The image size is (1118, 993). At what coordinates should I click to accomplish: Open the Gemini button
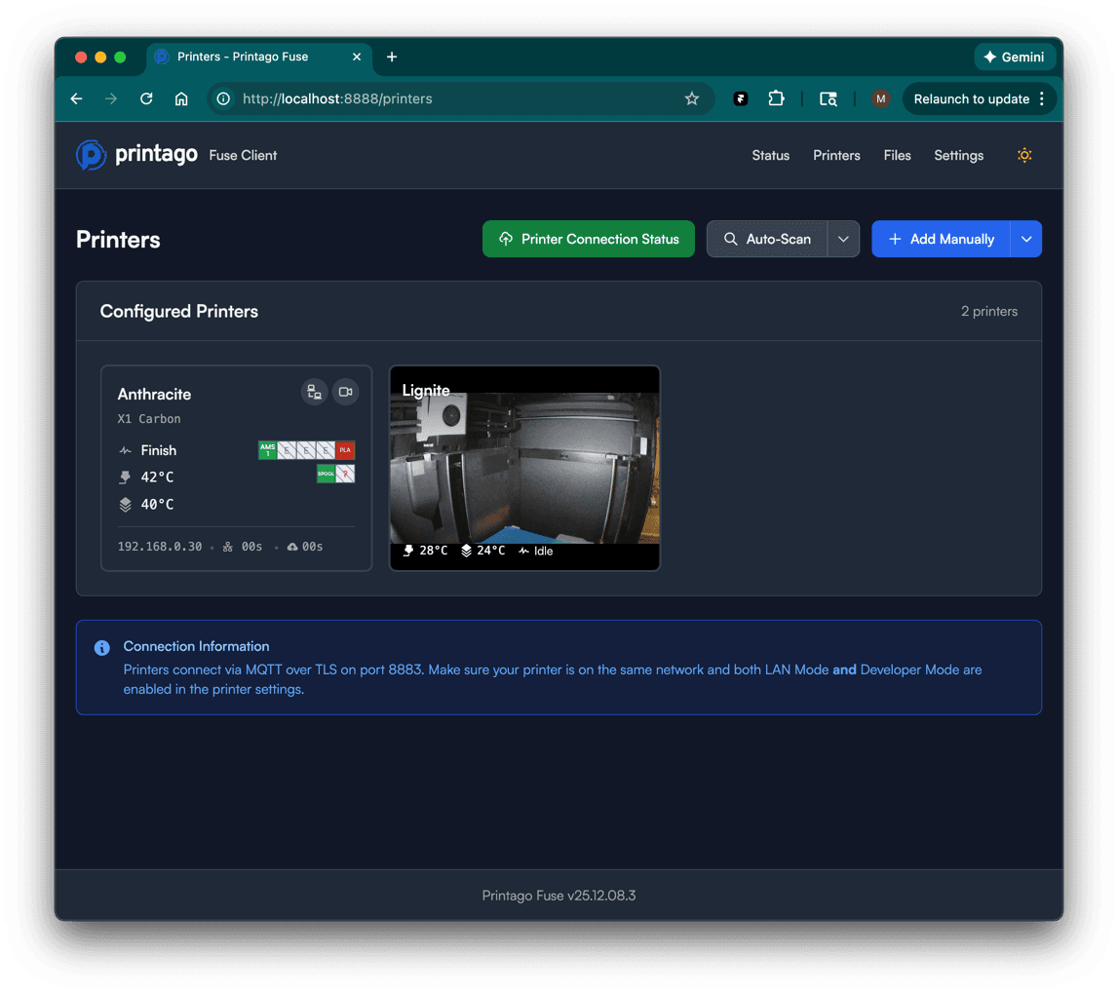[x=1014, y=57]
